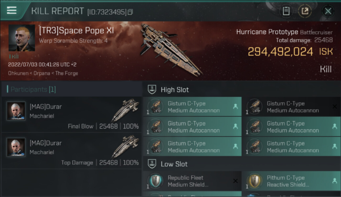Share the kill report externally
Image resolution: width=341 pixels, height=197 pixels.
[x=305, y=11]
